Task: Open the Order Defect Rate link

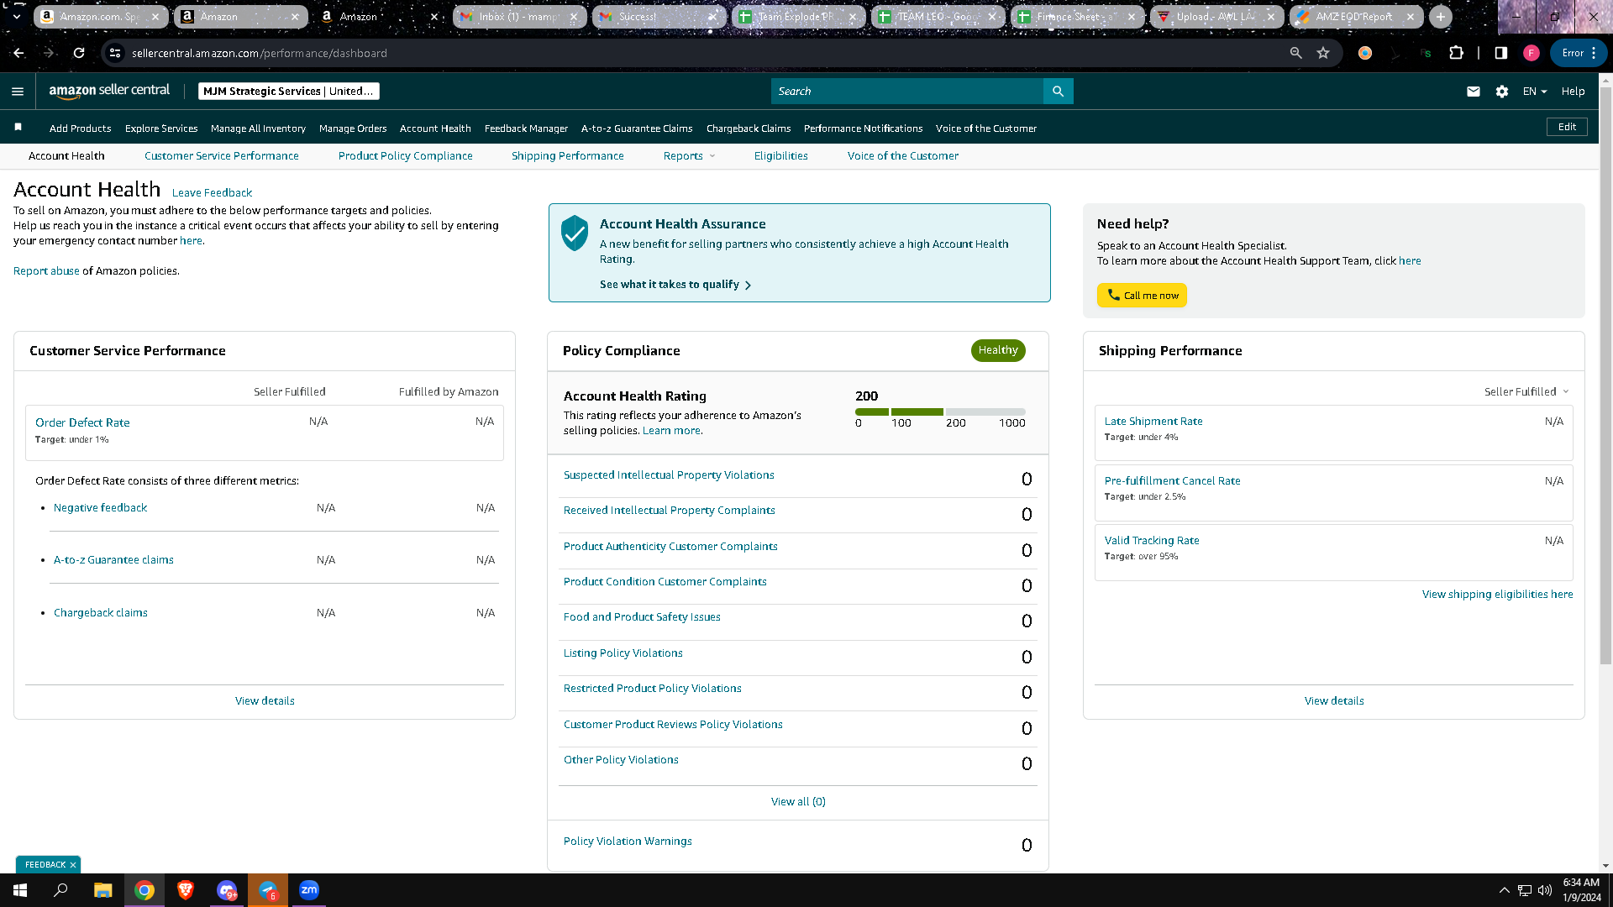Action: pyautogui.click(x=82, y=422)
